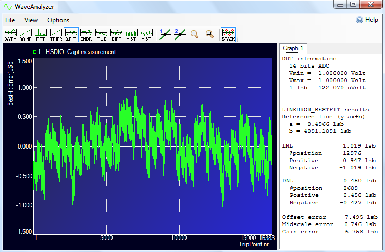Screen dimensions: 385x252
Task: Click the Help button
Action: 367,20
